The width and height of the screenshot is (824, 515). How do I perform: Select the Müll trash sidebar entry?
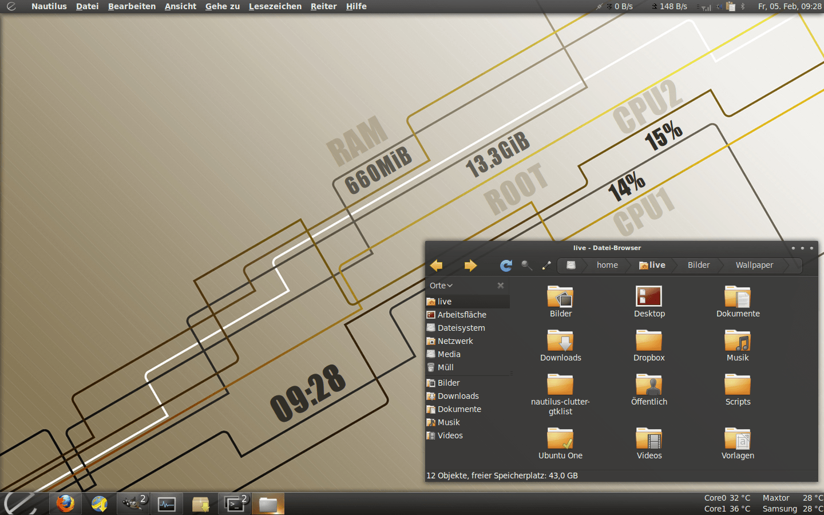pos(445,367)
